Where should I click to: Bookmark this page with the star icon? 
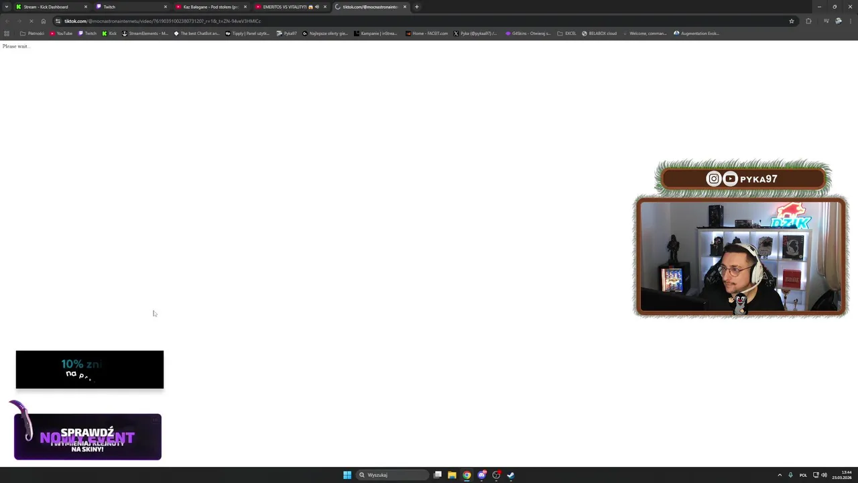pyautogui.click(x=792, y=21)
